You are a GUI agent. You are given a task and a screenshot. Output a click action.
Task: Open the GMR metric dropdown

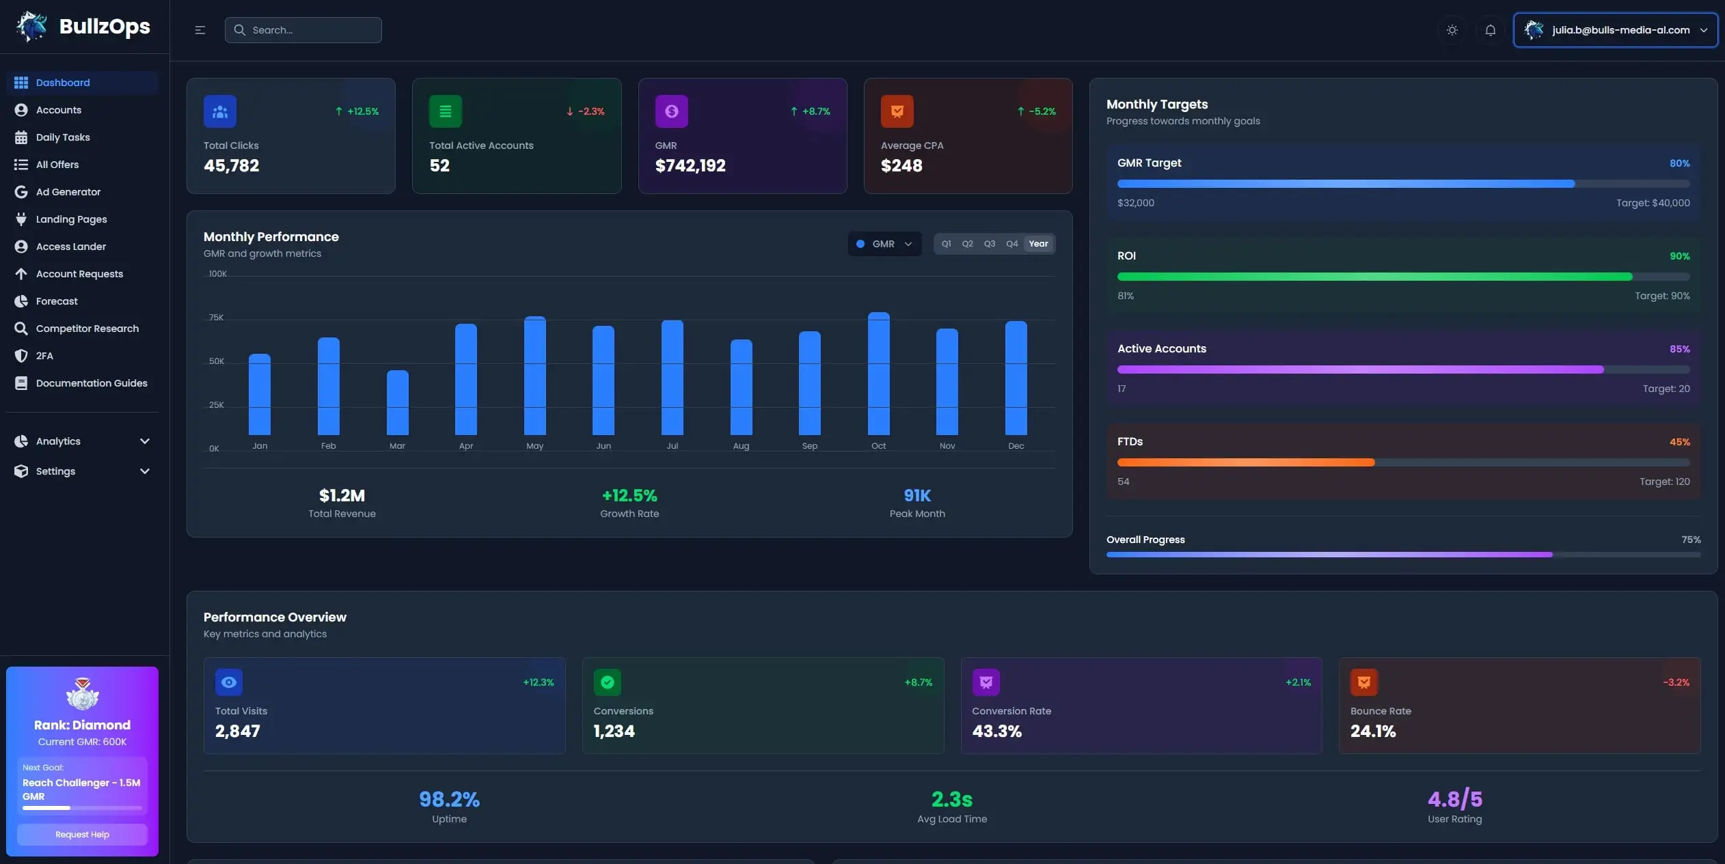(x=884, y=244)
